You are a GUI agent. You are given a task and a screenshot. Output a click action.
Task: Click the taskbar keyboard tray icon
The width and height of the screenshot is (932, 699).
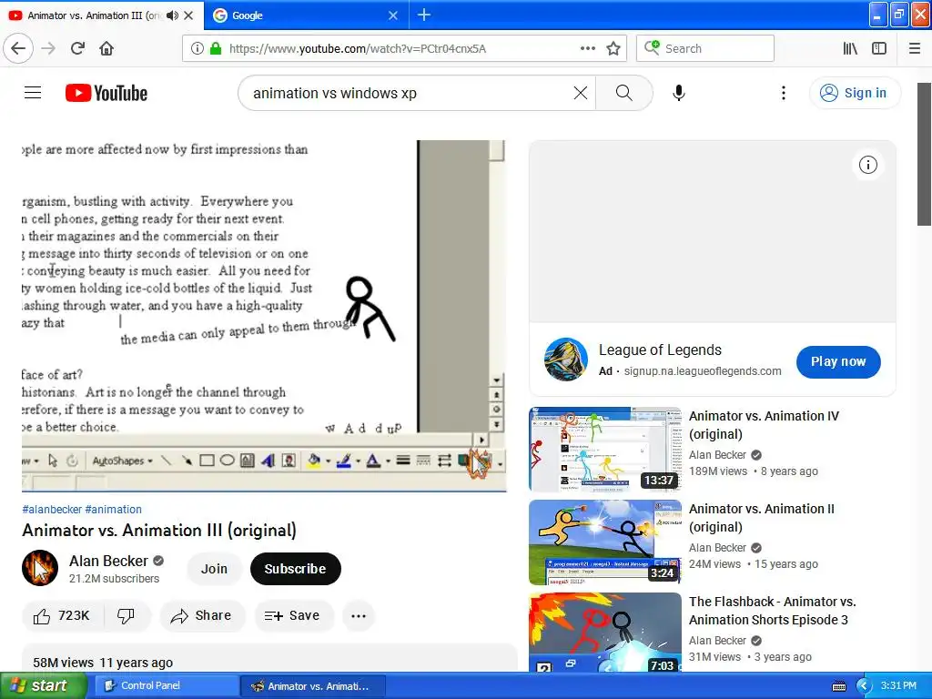838,686
